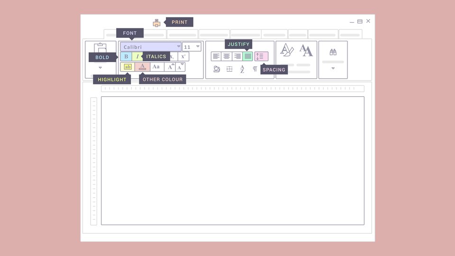Align text left
This screenshot has height=256, width=455.
[x=216, y=56]
